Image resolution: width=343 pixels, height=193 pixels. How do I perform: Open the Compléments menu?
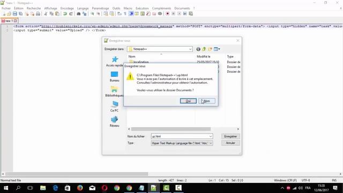[x=161, y=9]
